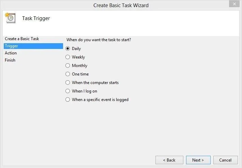242x168 pixels.
Task: Click the Task Trigger heading text
Action: pos(36,18)
